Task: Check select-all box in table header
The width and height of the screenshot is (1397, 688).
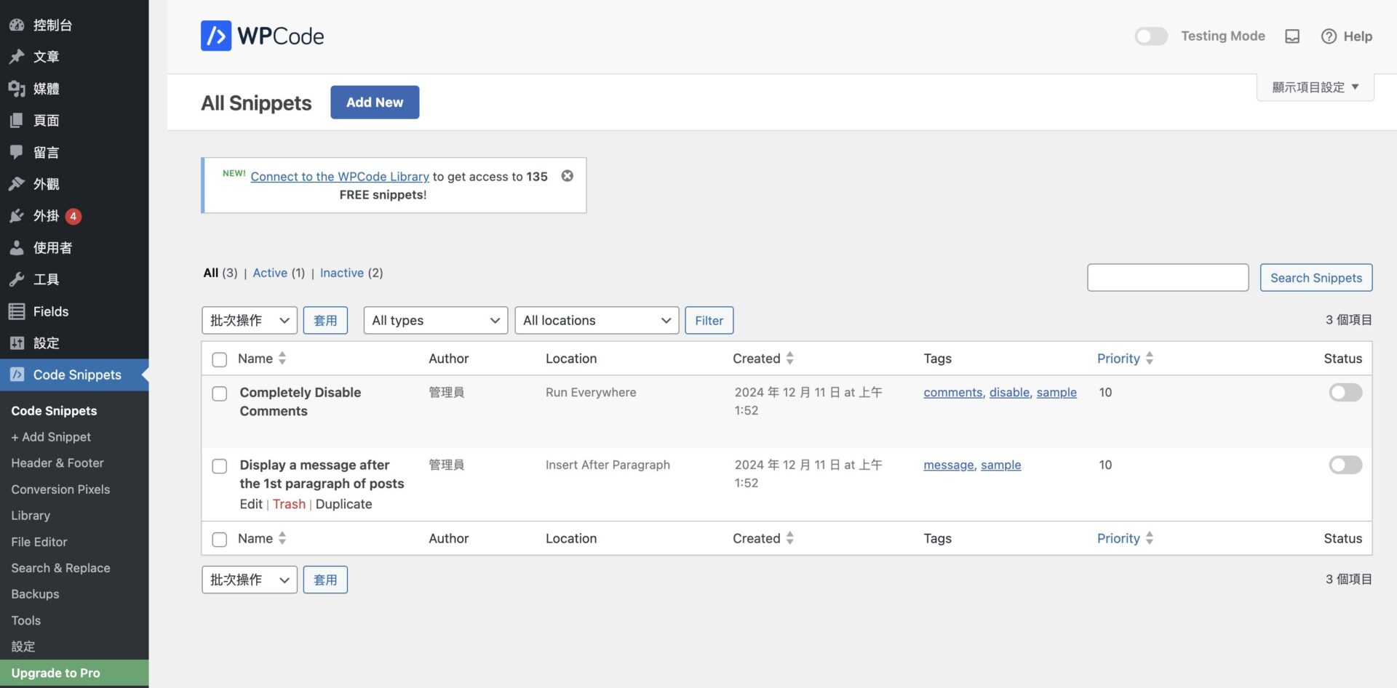Action: [x=219, y=359]
